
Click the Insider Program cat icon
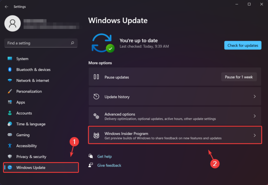96,135
